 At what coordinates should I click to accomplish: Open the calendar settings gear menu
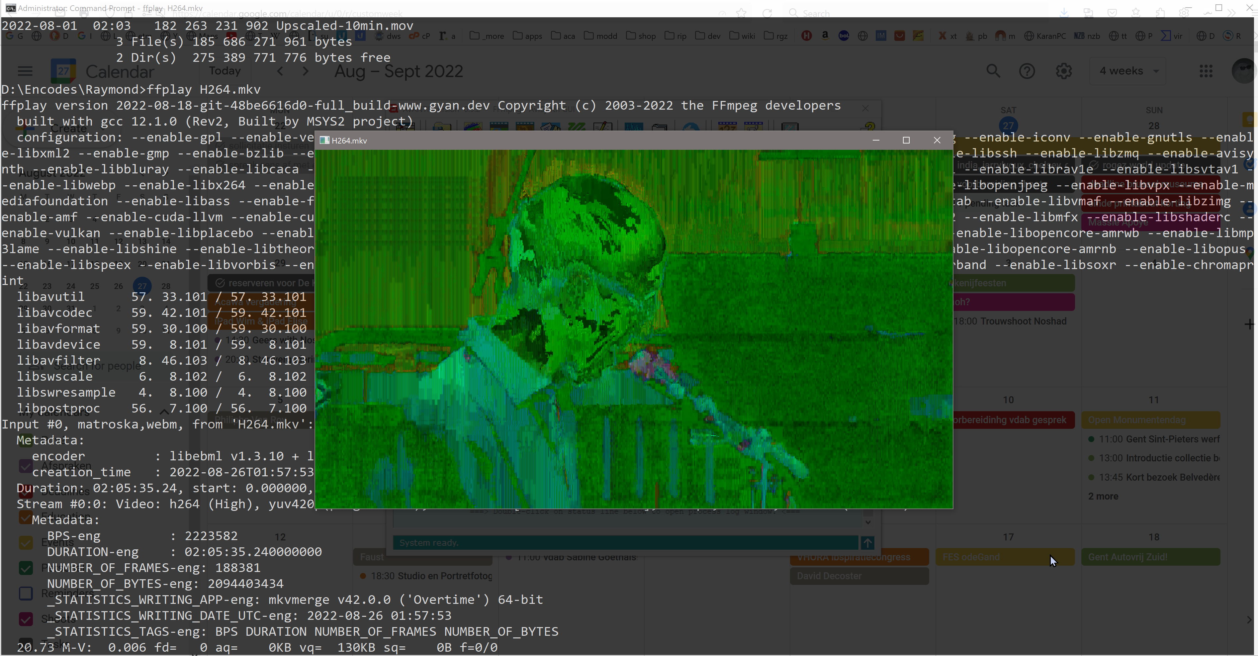pos(1064,71)
